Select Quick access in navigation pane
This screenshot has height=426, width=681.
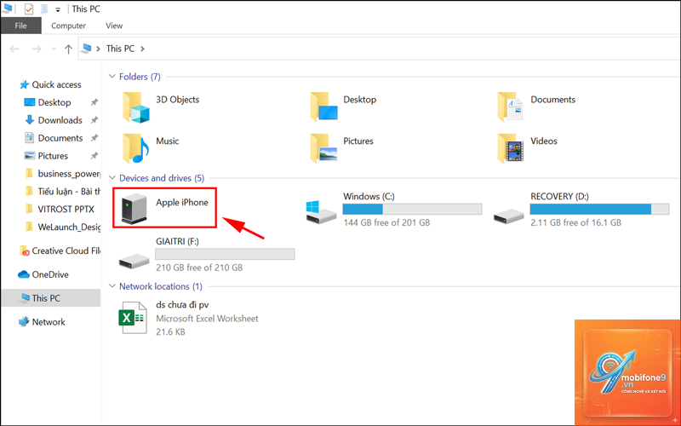(x=56, y=84)
